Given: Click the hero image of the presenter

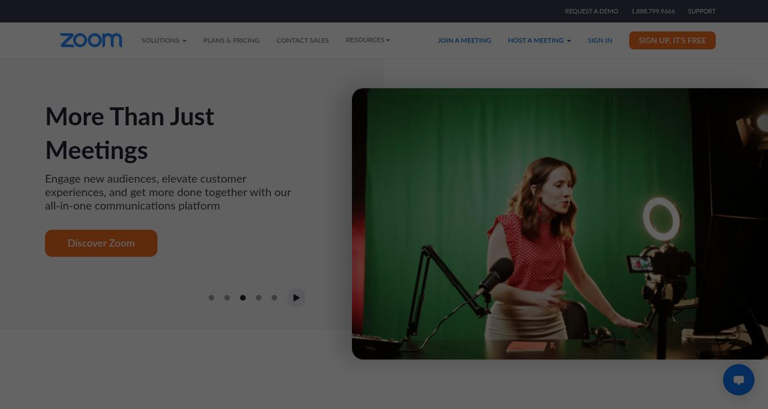Looking at the screenshot, I should (x=560, y=224).
